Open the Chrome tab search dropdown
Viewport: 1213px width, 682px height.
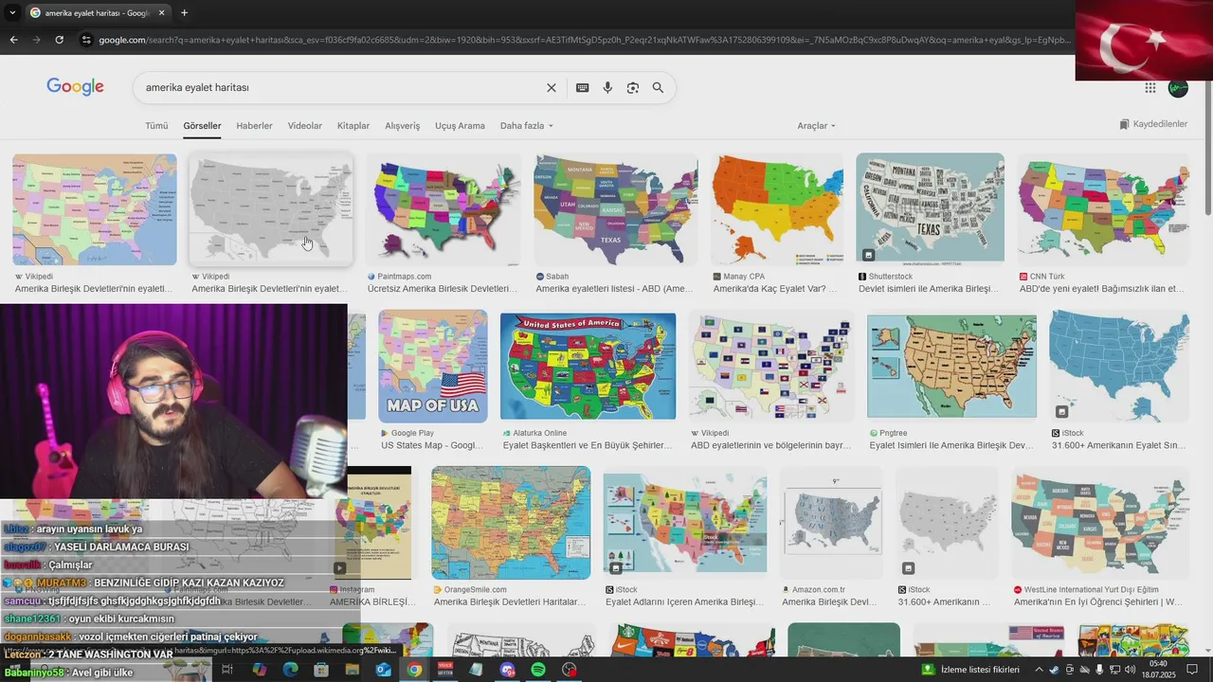[x=12, y=12]
